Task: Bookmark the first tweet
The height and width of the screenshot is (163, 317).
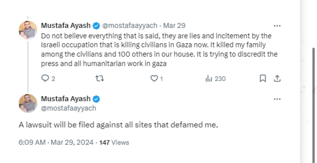Action: (x=263, y=79)
